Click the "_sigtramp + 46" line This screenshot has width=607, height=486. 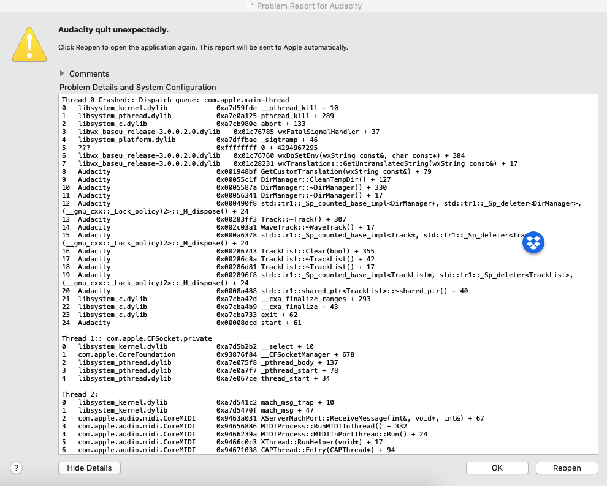click(x=189, y=140)
